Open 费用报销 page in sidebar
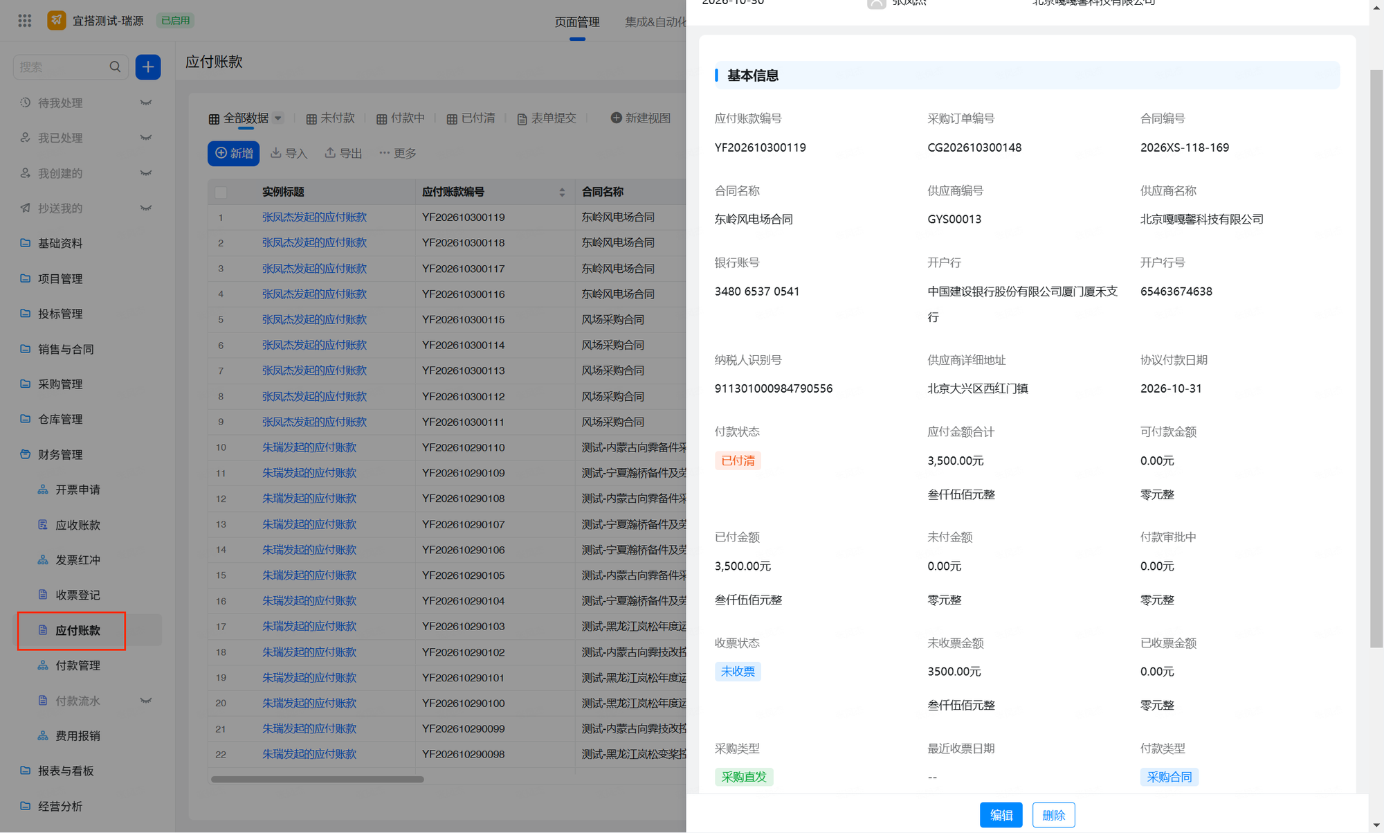The image size is (1384, 833). click(78, 735)
